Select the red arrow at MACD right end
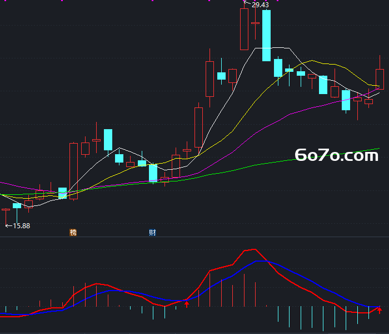The image size is (389, 334). tap(380, 310)
